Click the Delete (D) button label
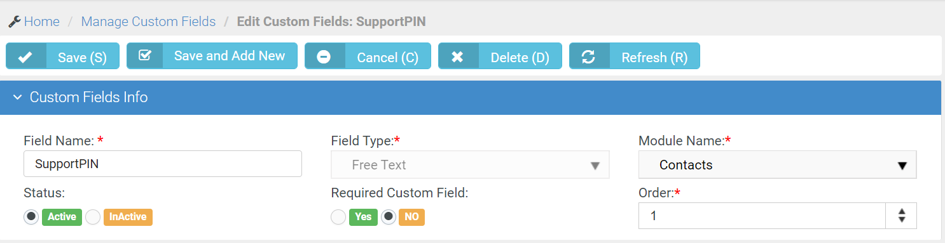Screen dimensions: 945x243 pos(520,58)
